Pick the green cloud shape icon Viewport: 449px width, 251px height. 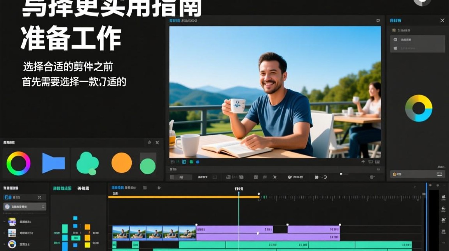(x=88, y=164)
